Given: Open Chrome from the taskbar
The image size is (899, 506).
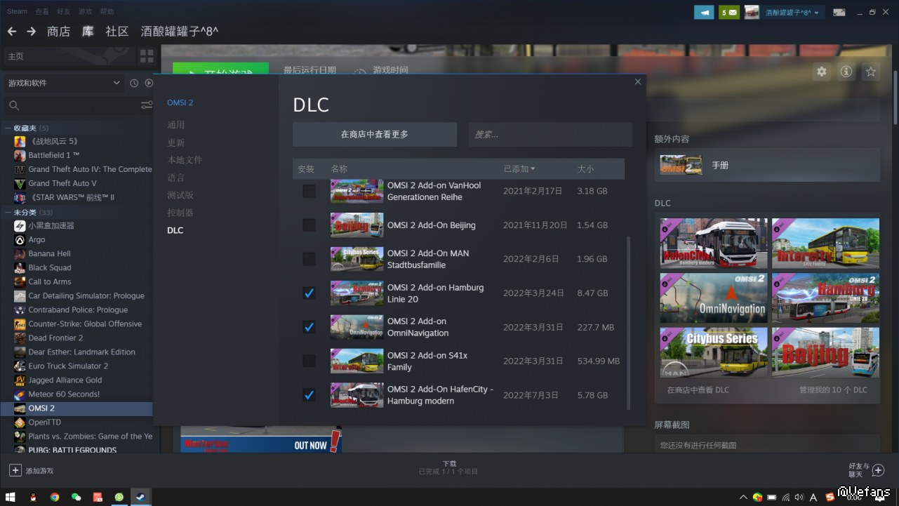Looking at the screenshot, I should (x=55, y=497).
